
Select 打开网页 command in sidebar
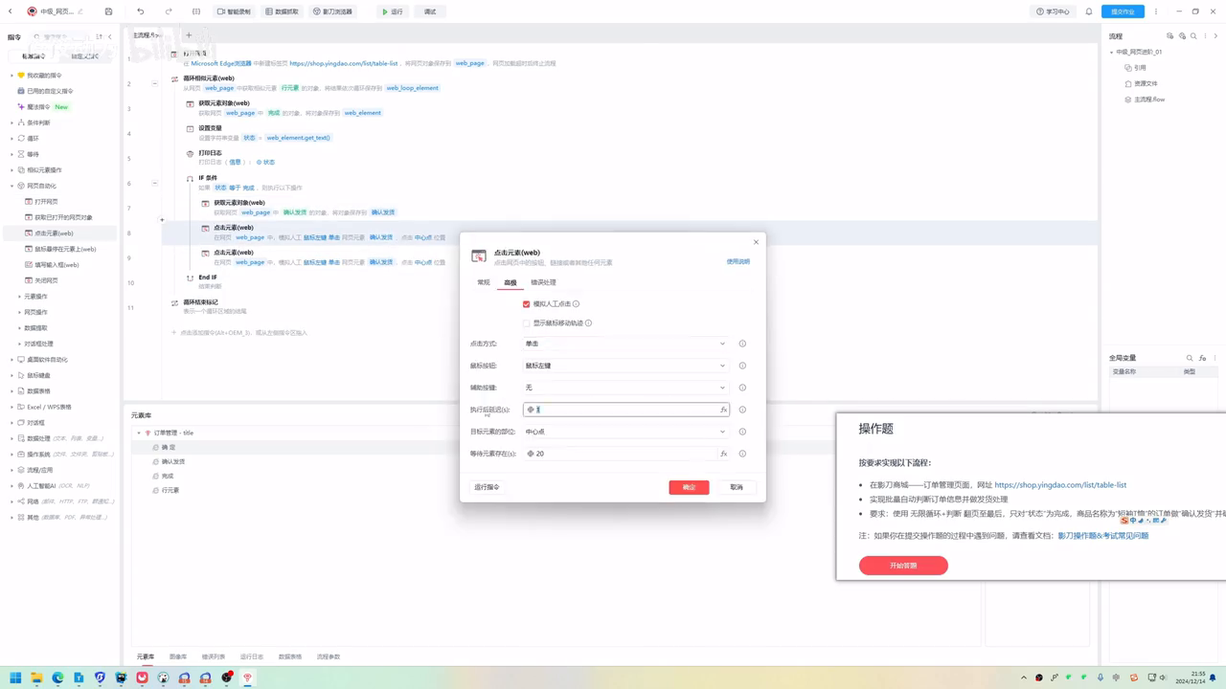[46, 201]
